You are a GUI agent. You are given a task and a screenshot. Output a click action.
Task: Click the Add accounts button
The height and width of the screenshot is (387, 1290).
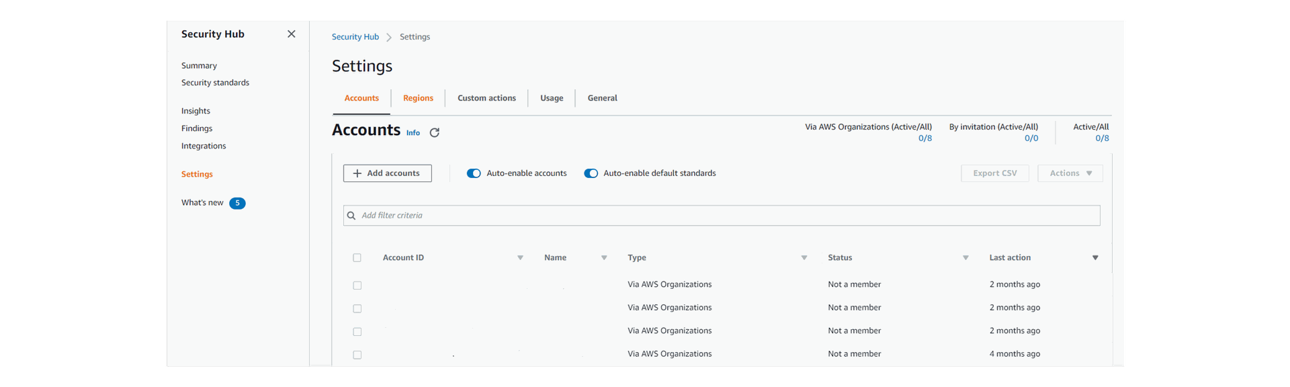388,173
